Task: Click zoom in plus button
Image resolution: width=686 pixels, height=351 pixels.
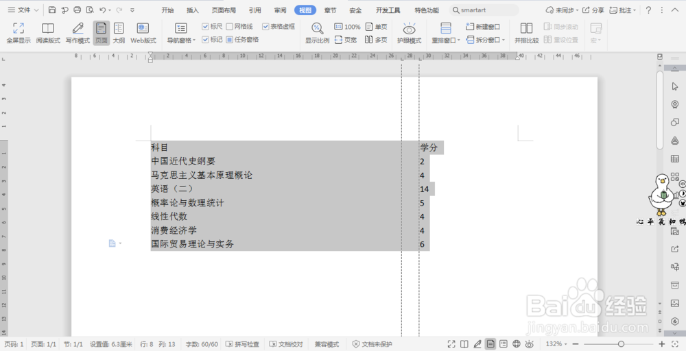Action: tap(661, 344)
